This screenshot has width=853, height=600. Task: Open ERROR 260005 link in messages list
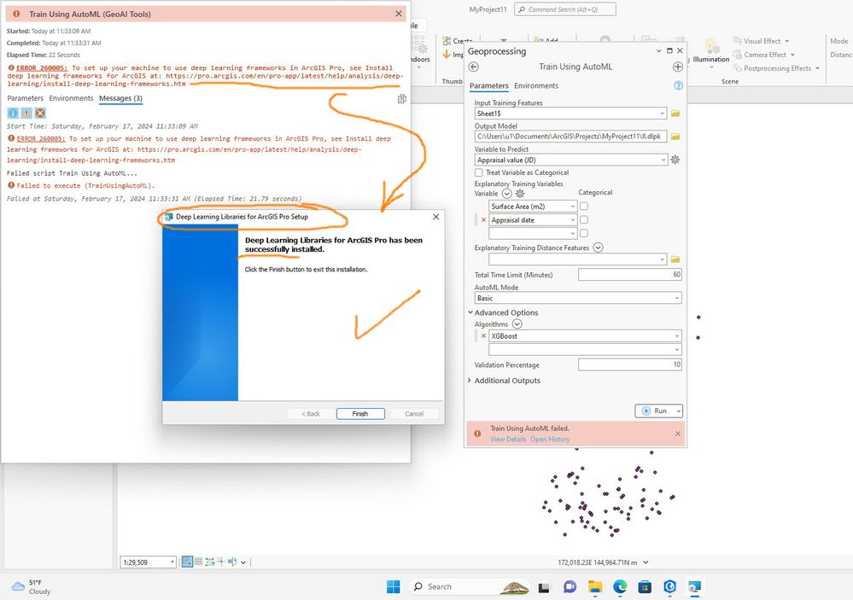coord(41,139)
